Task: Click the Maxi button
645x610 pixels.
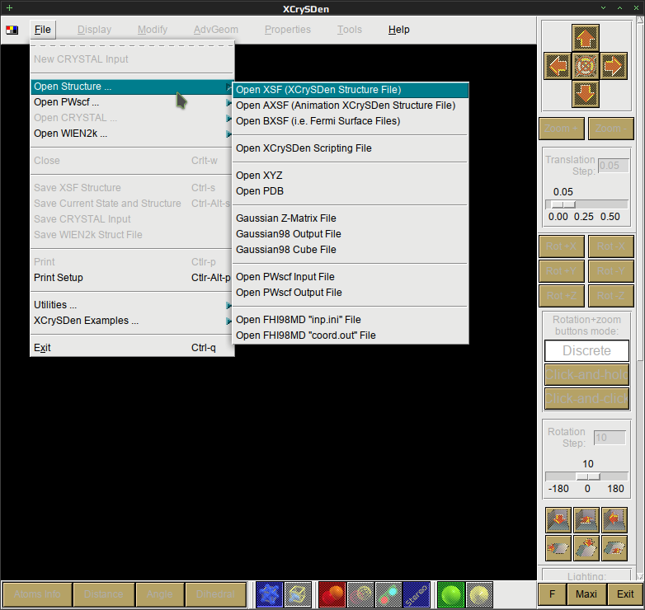Action: point(586,594)
